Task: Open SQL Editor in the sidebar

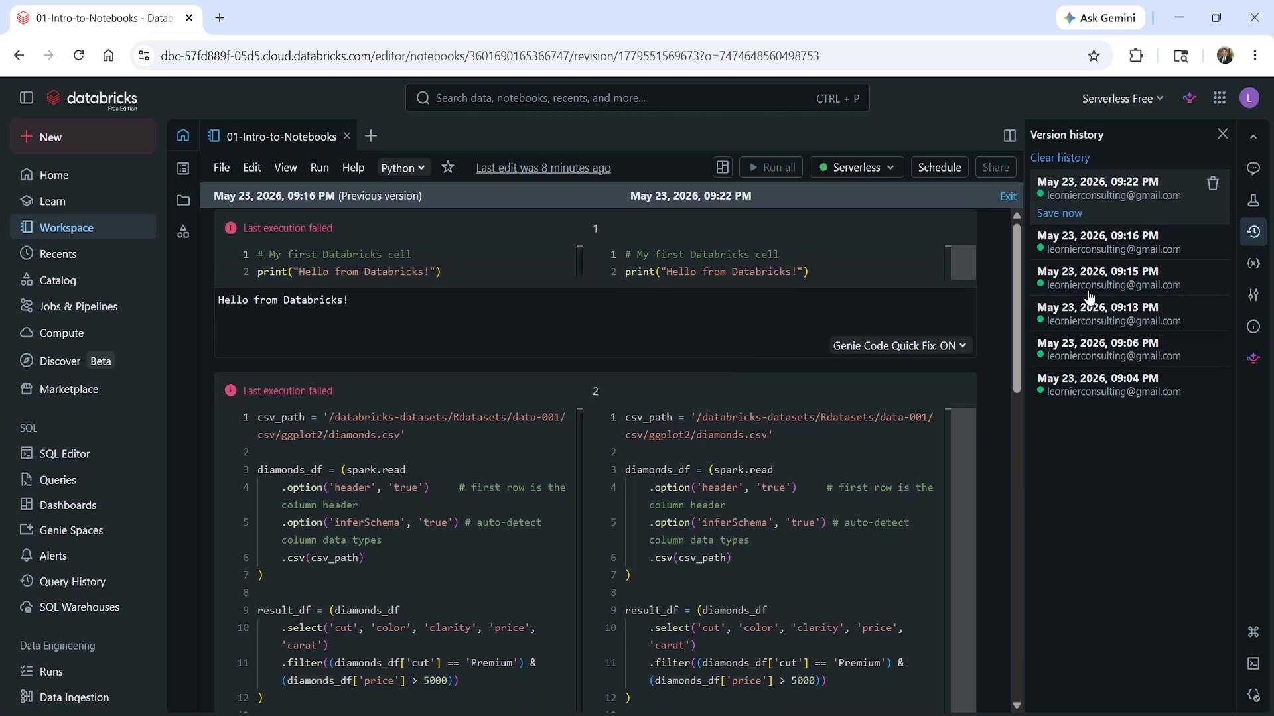Action: [x=83, y=453]
